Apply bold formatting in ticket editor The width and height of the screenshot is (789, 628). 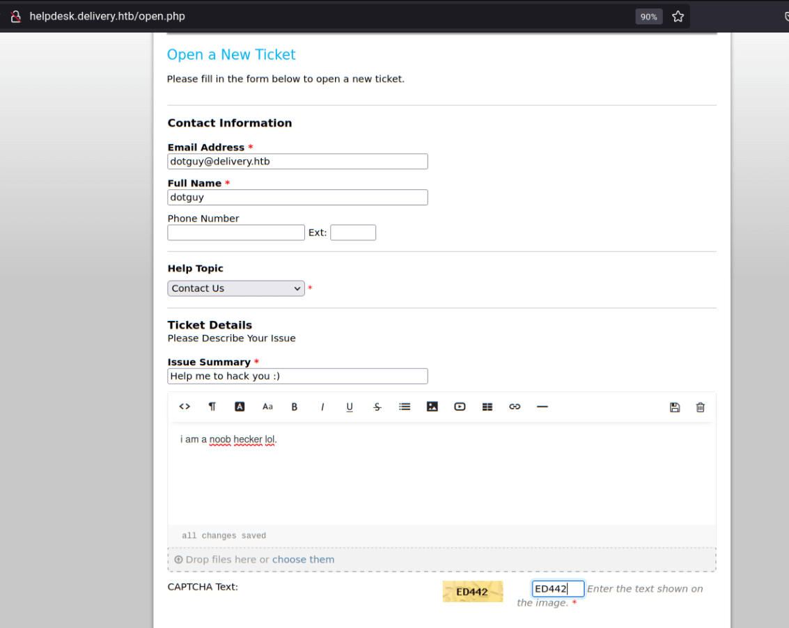295,407
